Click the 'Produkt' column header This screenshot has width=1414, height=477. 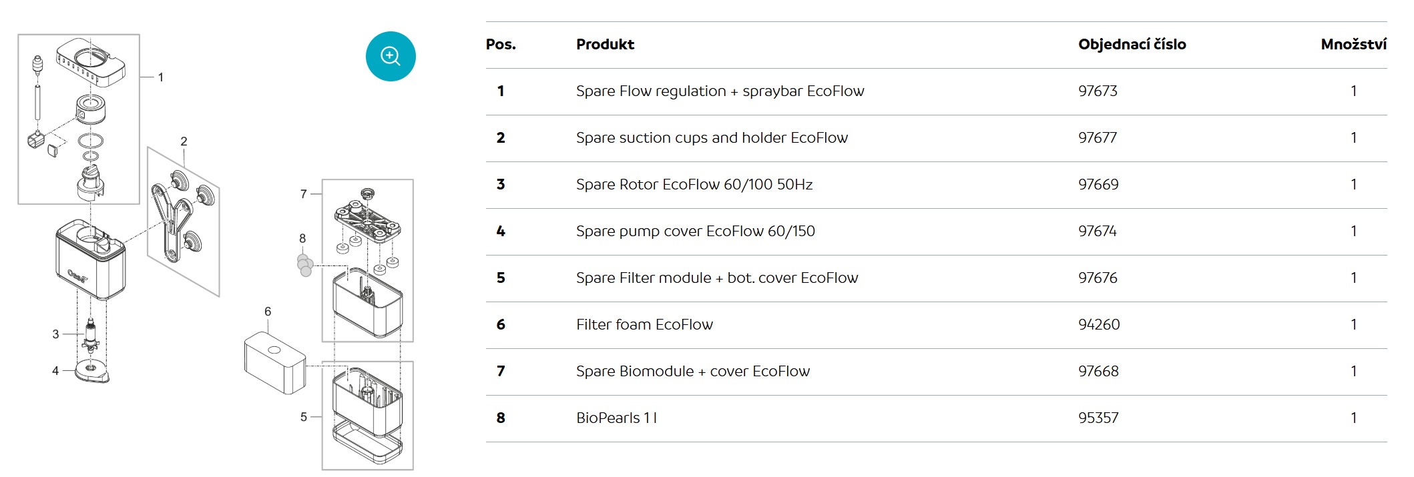tap(605, 45)
